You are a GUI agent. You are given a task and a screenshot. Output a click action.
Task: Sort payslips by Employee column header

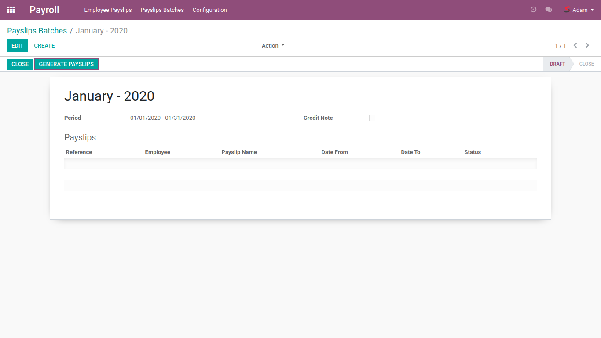point(158,152)
